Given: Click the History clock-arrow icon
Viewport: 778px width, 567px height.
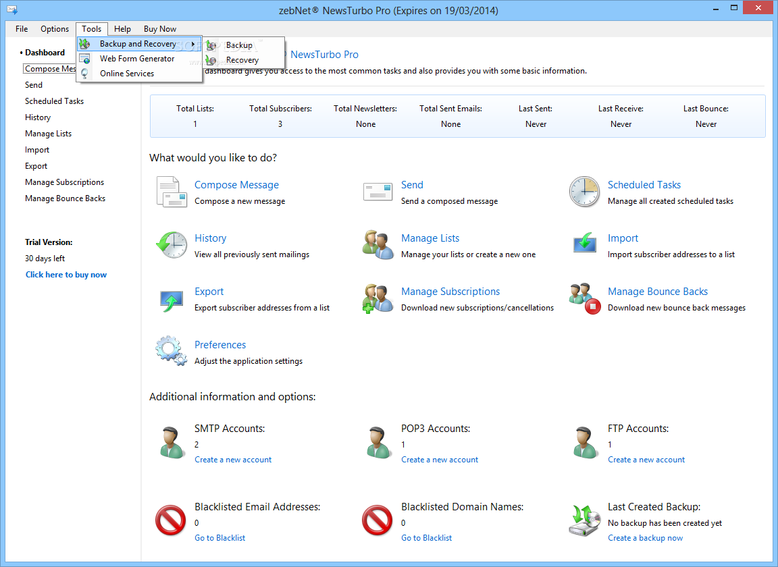Looking at the screenshot, I should (172, 244).
